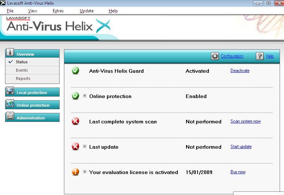Open the Overview section header
This screenshot has height=195, width=284.
pos(32,53)
